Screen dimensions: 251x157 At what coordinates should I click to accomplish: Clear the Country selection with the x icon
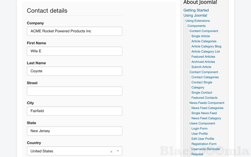pyautogui.click(x=111, y=152)
